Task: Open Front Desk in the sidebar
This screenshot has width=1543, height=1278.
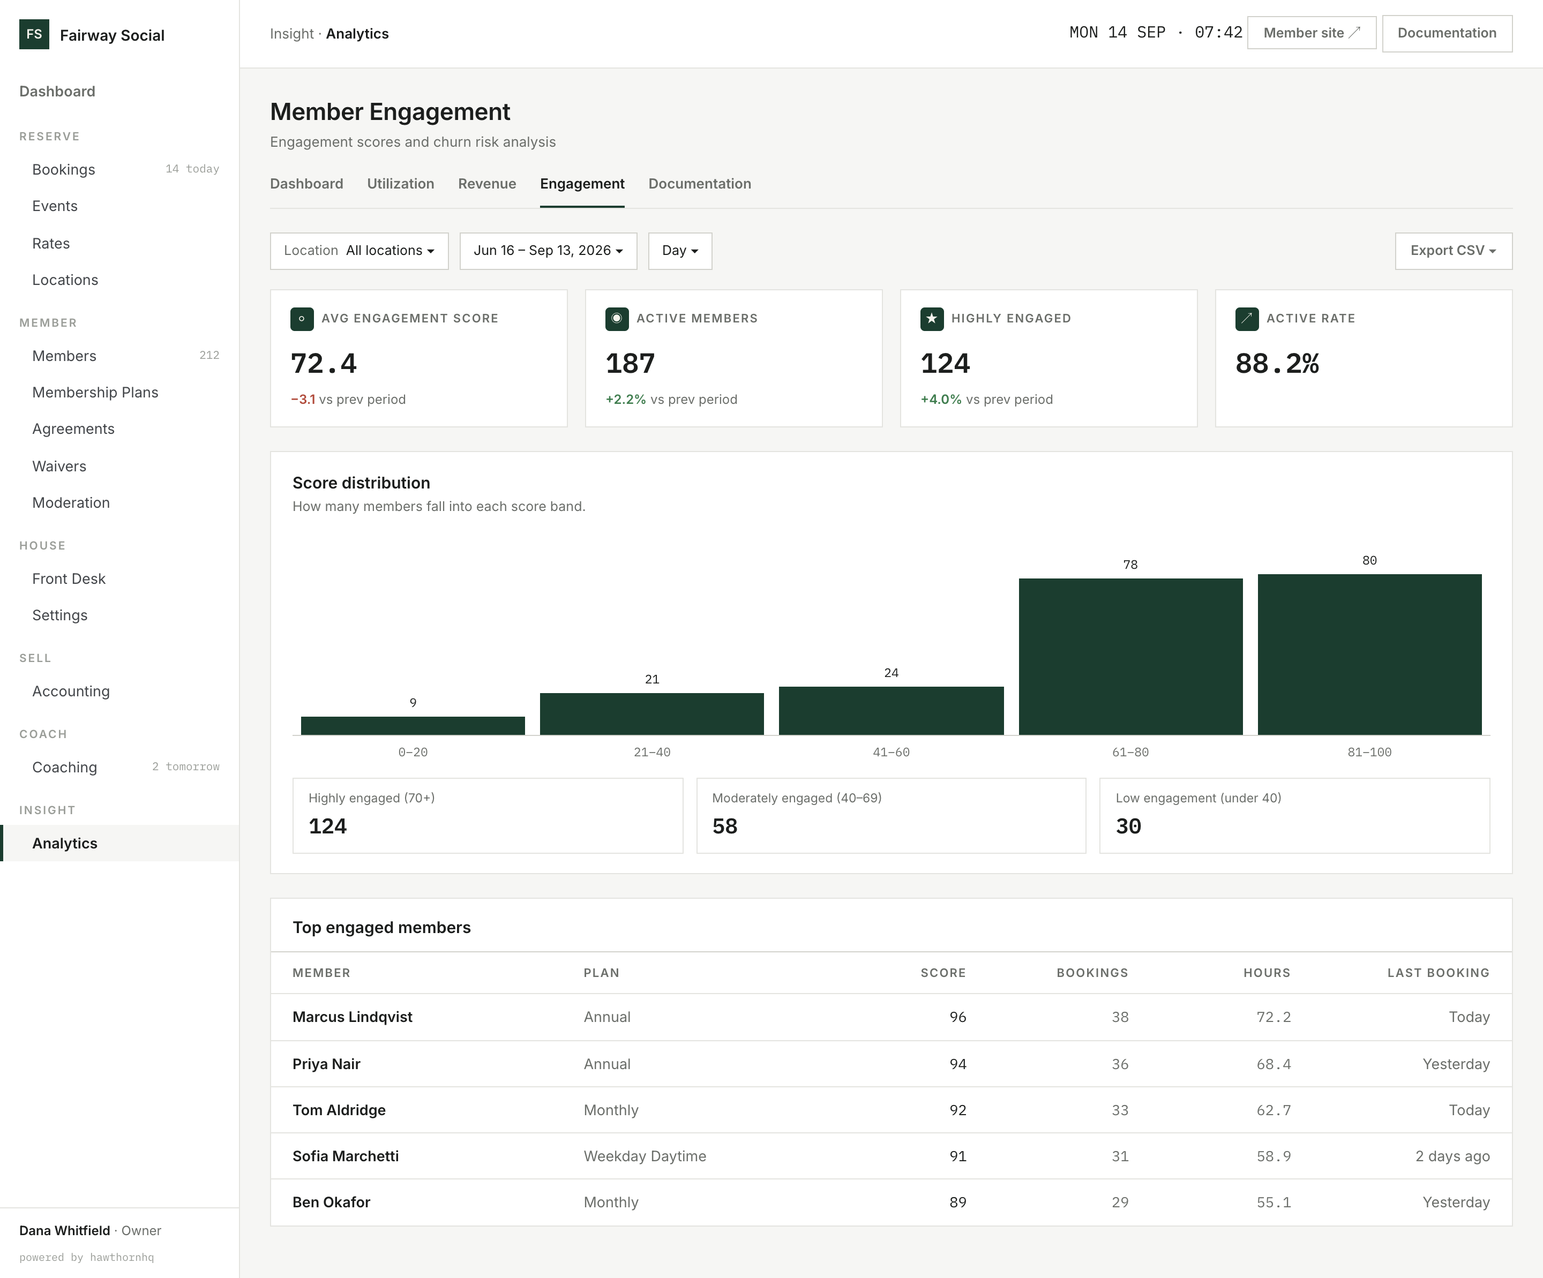Action: point(119,579)
